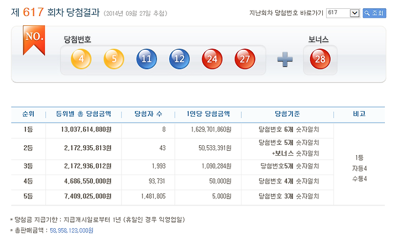Click total prize 13,037,614,880원
The image size is (398, 237).
[x=86, y=129]
